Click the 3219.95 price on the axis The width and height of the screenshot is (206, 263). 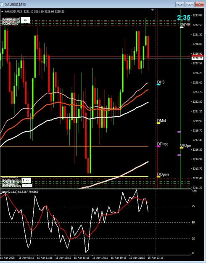coord(197,121)
